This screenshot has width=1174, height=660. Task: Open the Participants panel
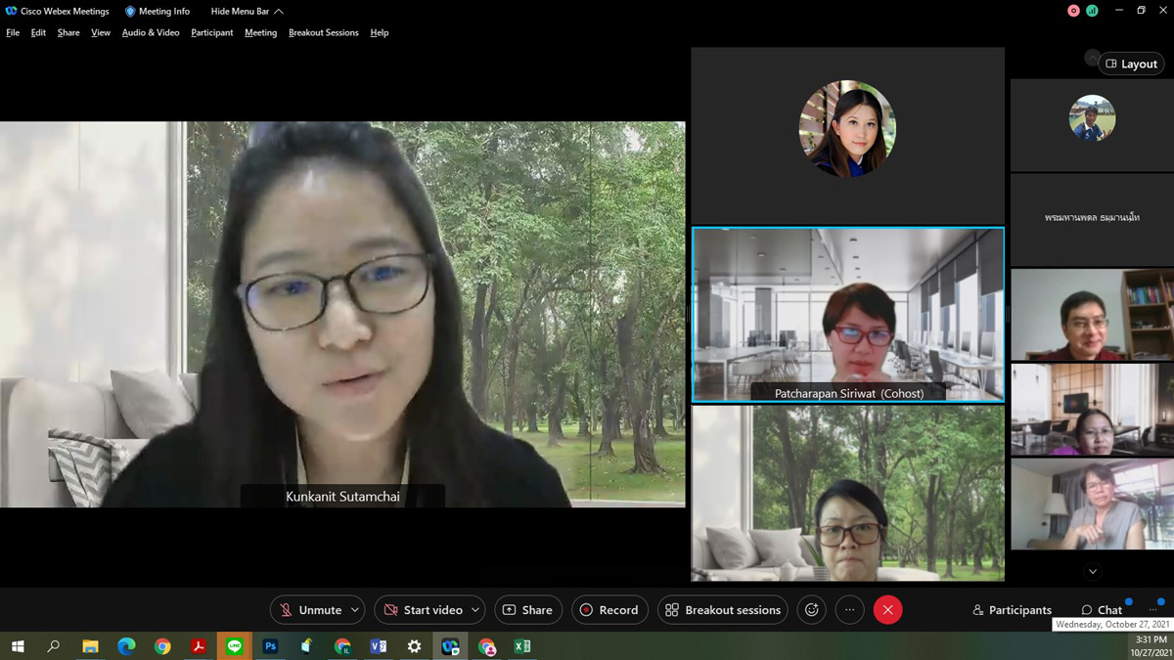click(1012, 610)
